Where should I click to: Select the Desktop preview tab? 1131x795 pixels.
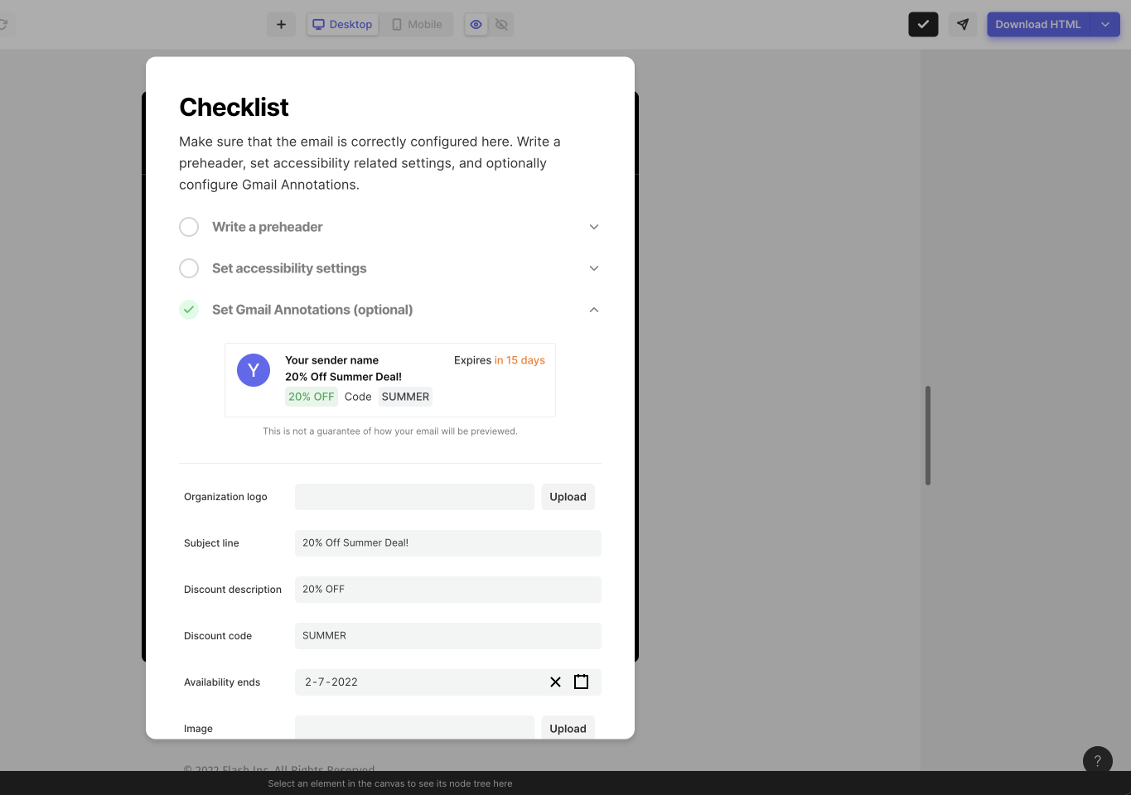(x=342, y=24)
